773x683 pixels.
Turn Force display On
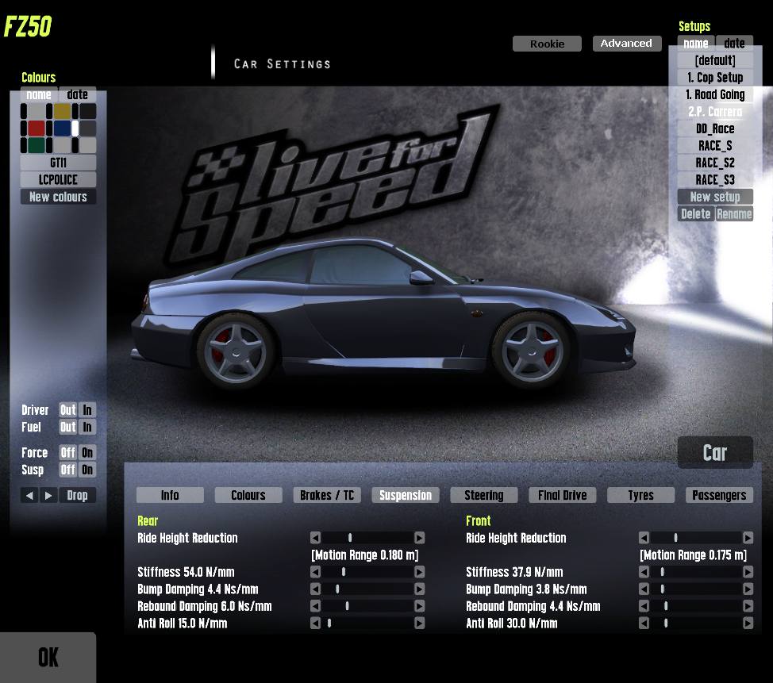(x=87, y=452)
